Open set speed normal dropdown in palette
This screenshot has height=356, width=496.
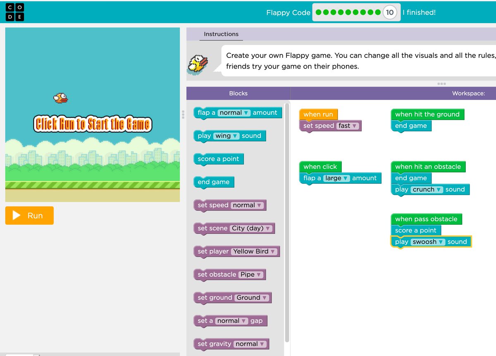pyautogui.click(x=247, y=205)
